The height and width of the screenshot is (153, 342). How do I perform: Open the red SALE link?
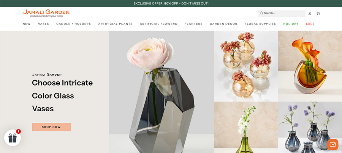click(310, 24)
